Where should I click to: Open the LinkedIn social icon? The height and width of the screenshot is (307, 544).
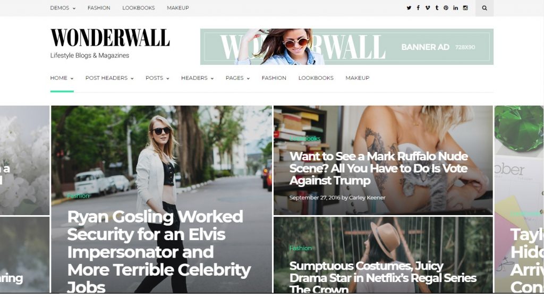coord(455,7)
